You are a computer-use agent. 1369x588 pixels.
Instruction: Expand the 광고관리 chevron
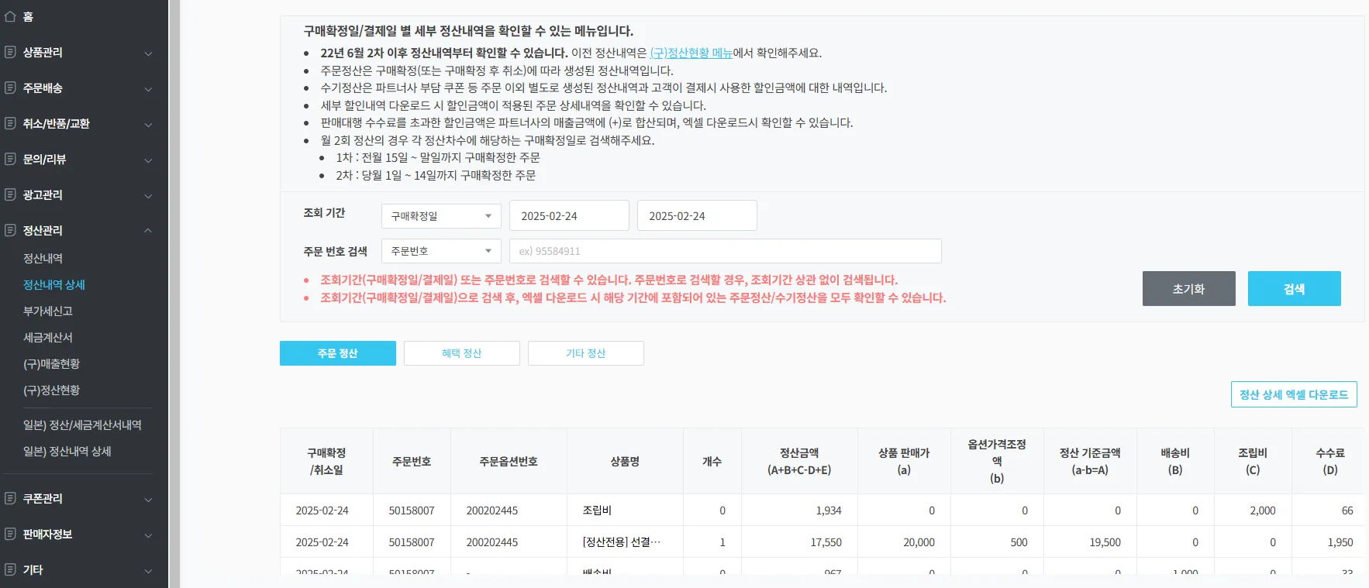click(148, 196)
